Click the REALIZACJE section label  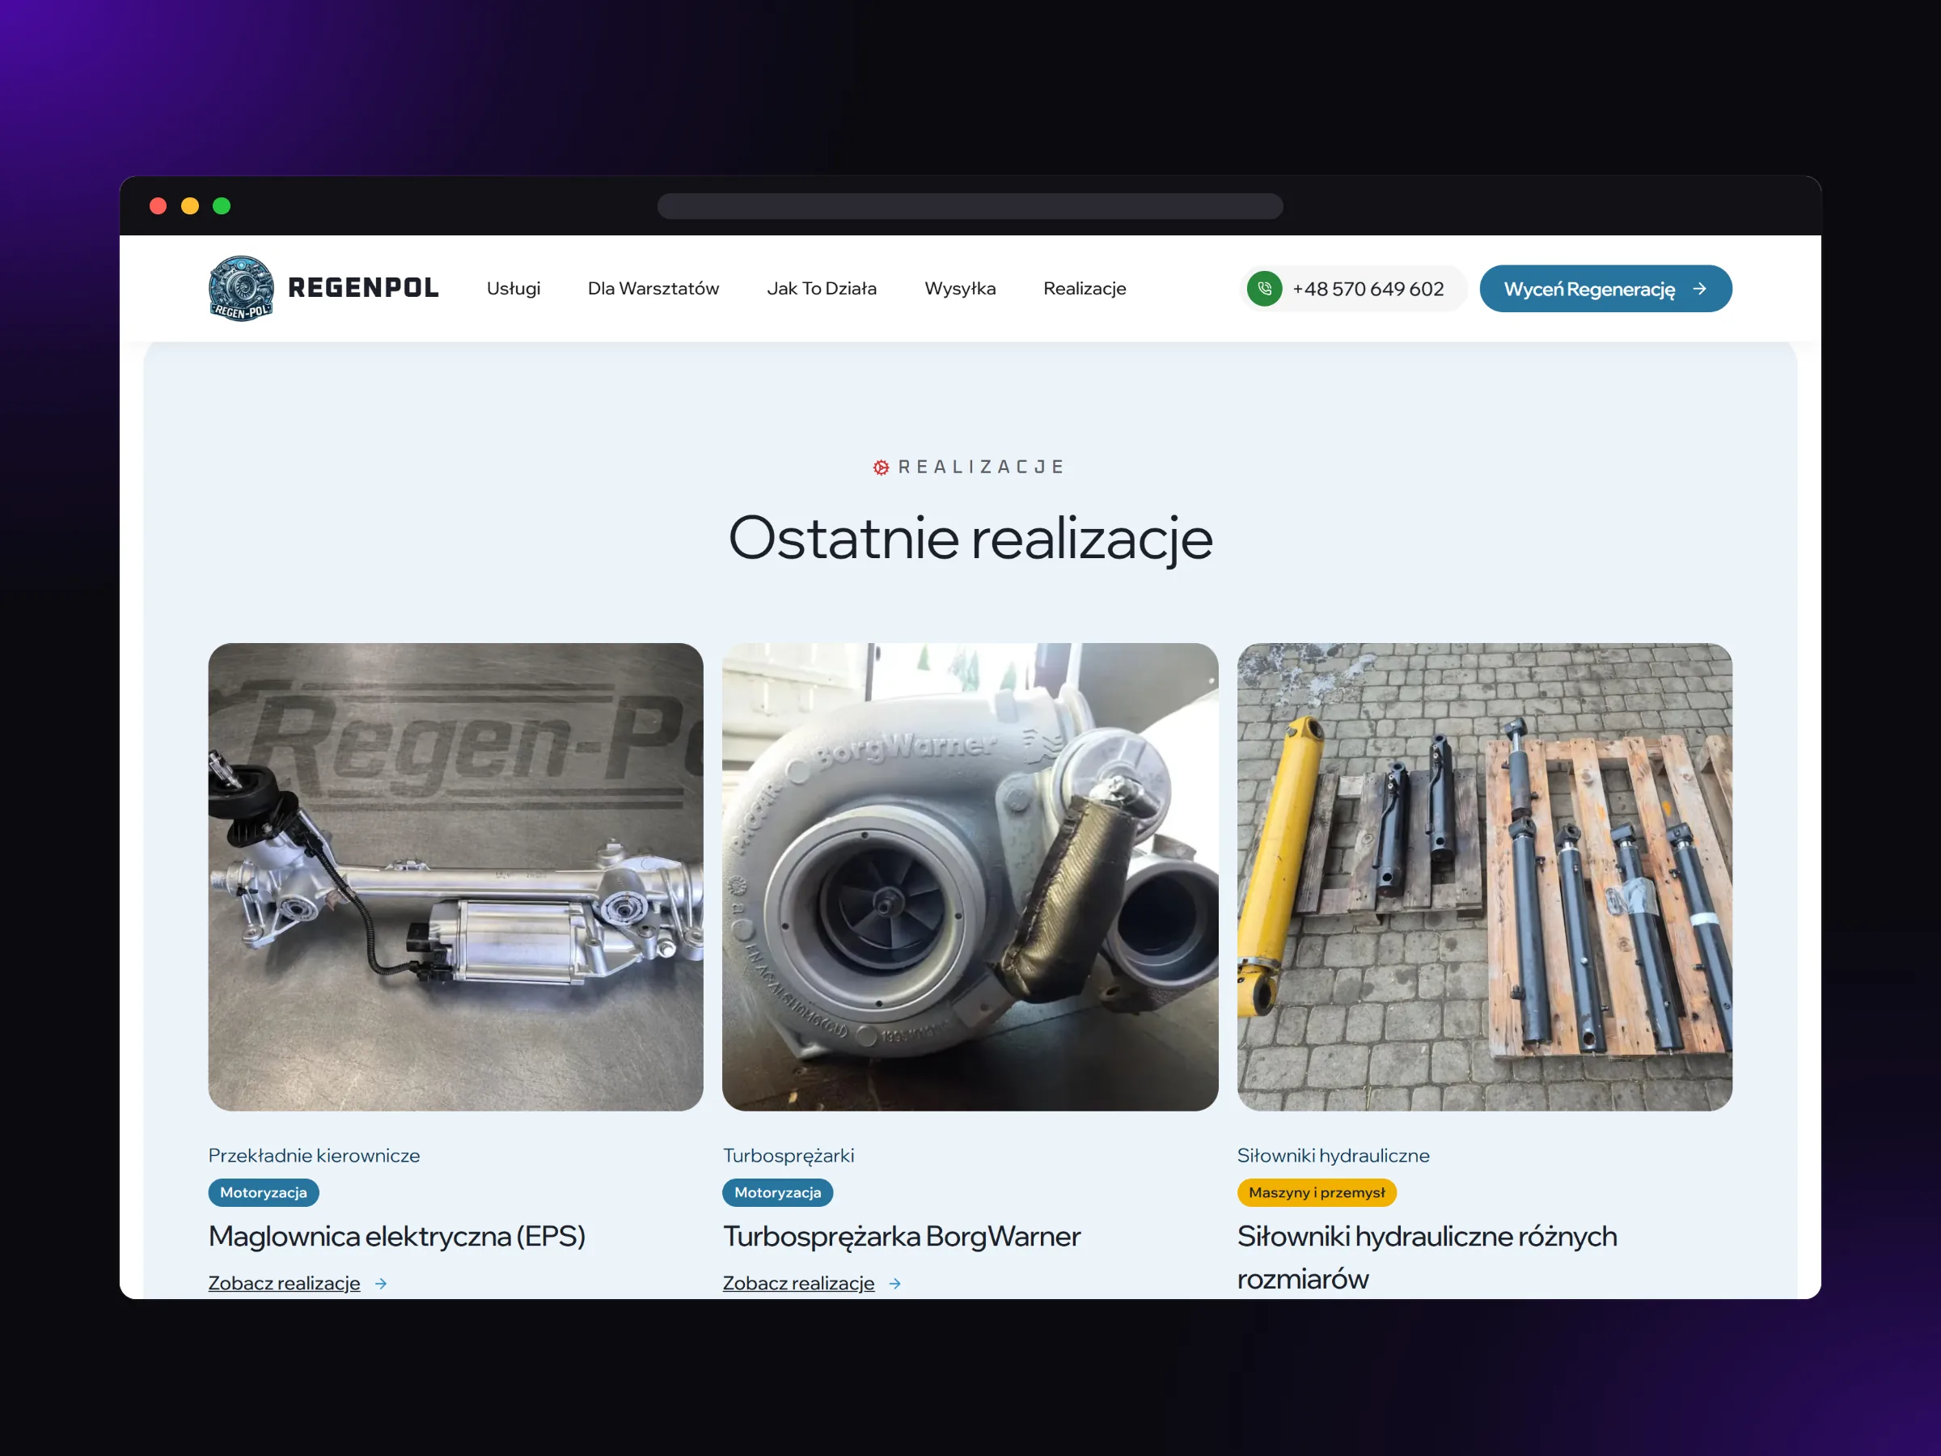tap(981, 467)
